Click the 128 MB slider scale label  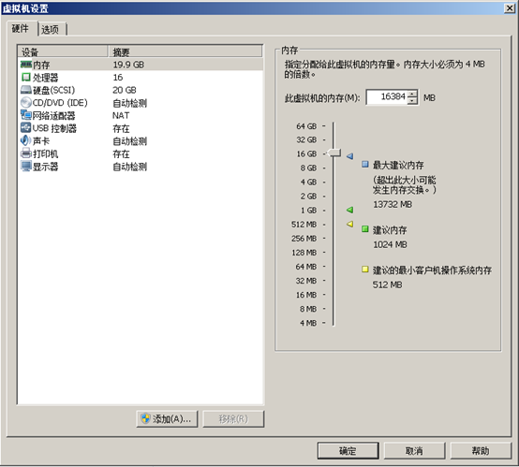[304, 253]
